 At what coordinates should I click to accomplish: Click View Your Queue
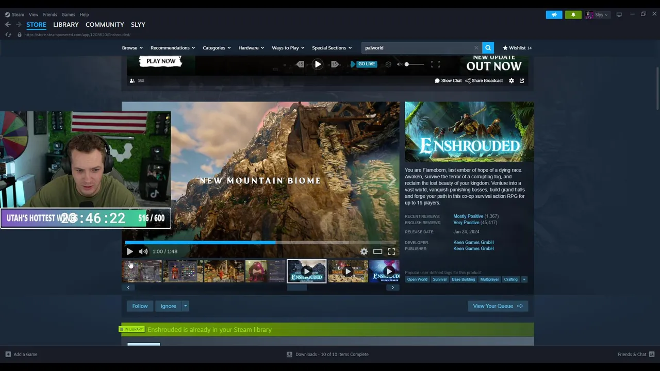click(498, 306)
